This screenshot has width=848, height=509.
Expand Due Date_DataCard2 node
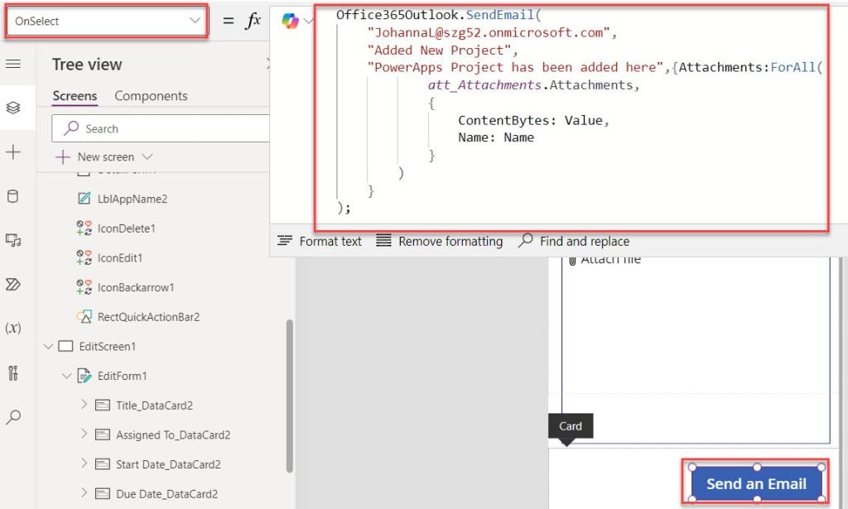84,492
